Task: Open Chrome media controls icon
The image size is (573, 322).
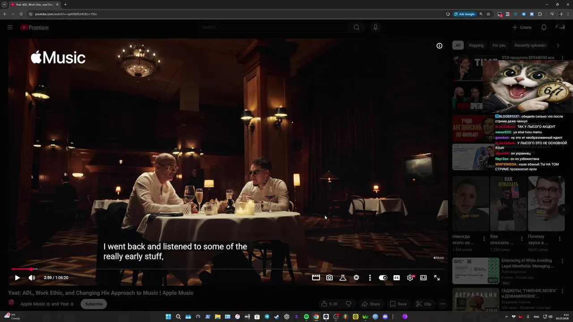Action: (552, 14)
